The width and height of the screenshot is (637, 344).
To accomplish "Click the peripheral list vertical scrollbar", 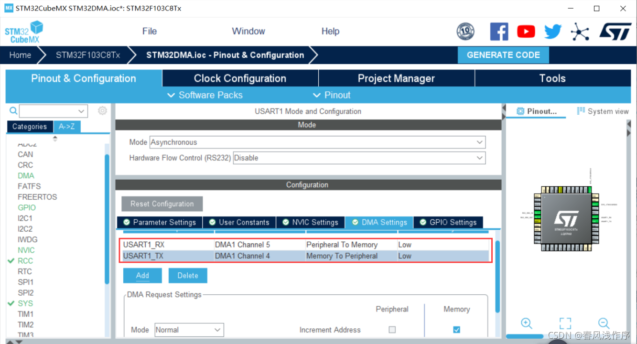I will [107, 220].
